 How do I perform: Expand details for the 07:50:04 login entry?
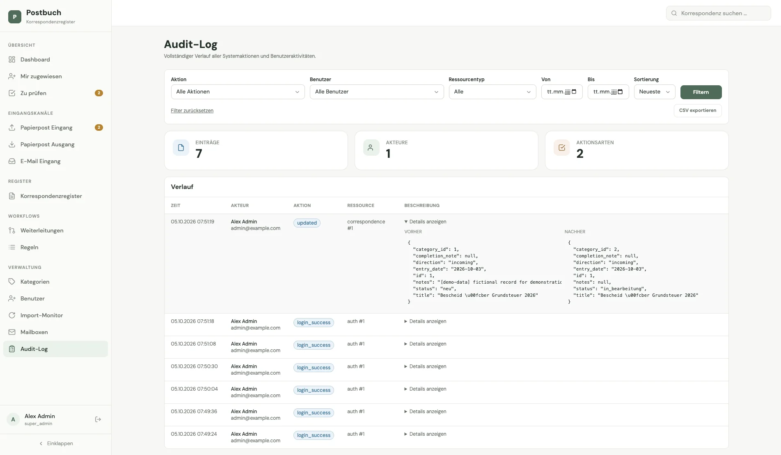[425, 389]
